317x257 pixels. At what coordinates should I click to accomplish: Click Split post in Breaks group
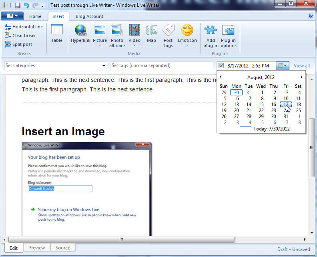click(18, 44)
